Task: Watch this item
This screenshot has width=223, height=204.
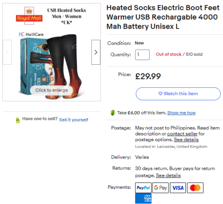Action: pos(178,94)
